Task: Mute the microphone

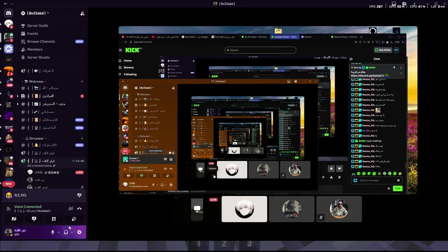Action: [x=53, y=232]
